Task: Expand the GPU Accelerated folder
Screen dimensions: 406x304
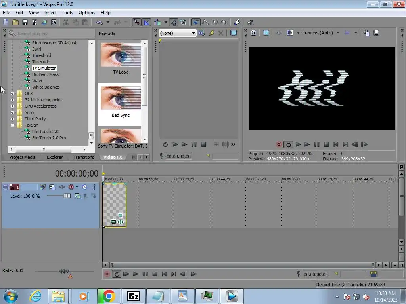Action: click(x=12, y=106)
